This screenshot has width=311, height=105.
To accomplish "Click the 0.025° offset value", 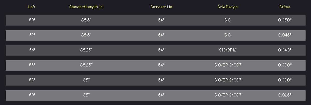I will pos(285,95).
